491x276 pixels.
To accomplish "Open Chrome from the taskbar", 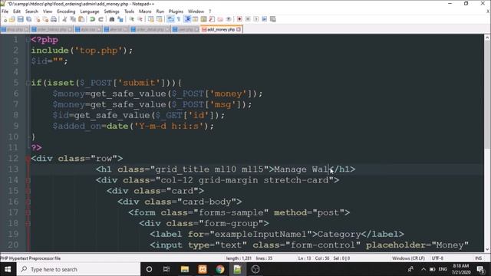I will coord(220,269).
